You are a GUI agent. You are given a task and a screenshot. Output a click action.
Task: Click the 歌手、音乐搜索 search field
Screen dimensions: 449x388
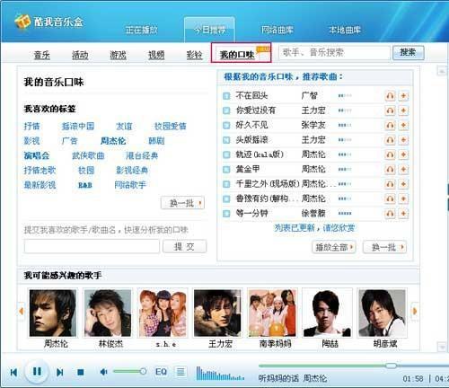click(x=335, y=53)
